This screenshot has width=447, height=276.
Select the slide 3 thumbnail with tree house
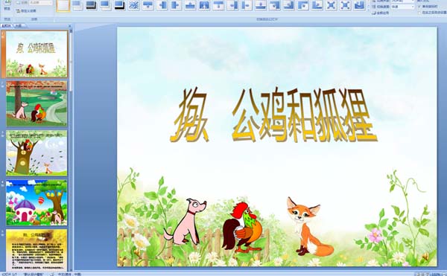click(x=37, y=153)
